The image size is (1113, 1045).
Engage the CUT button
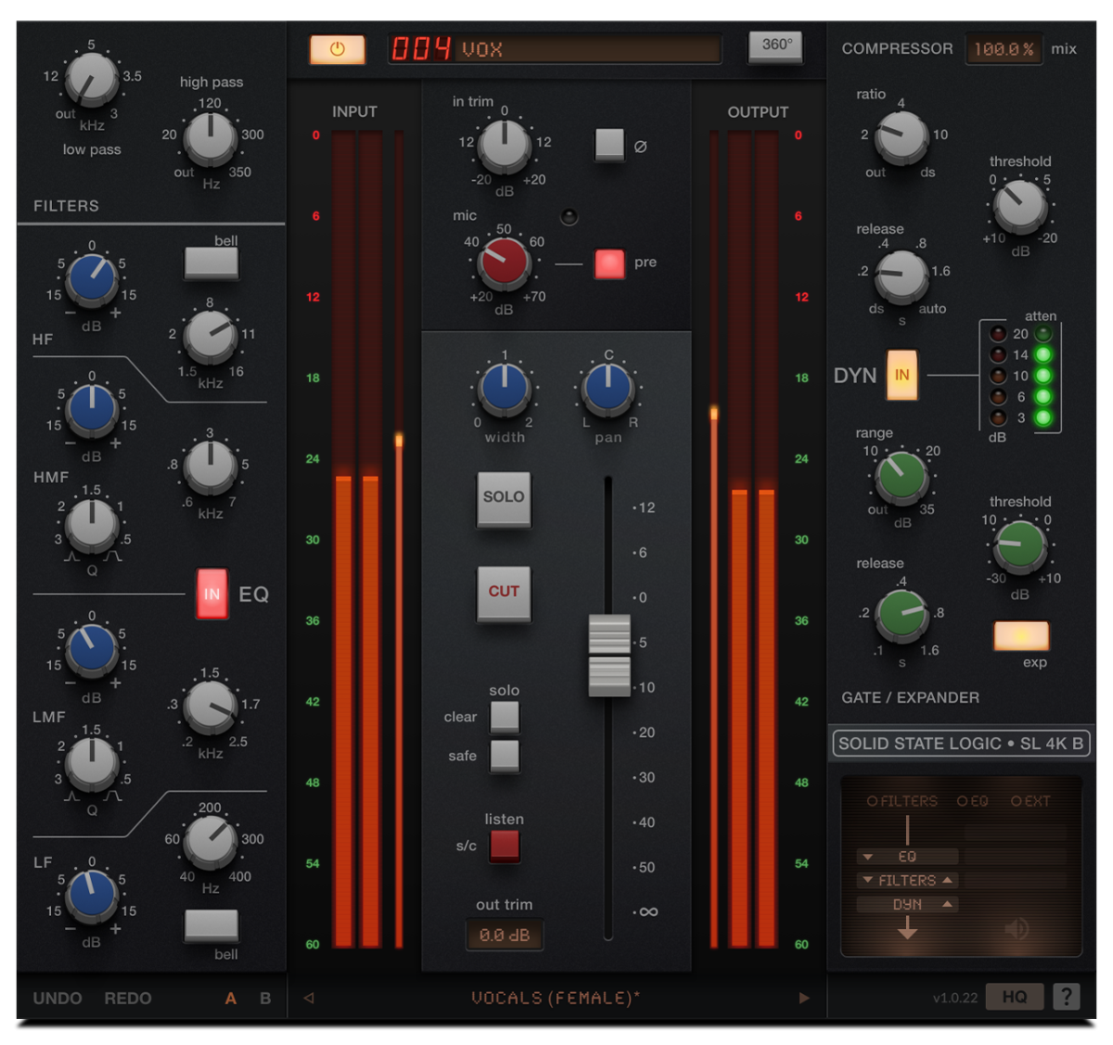coord(504,594)
